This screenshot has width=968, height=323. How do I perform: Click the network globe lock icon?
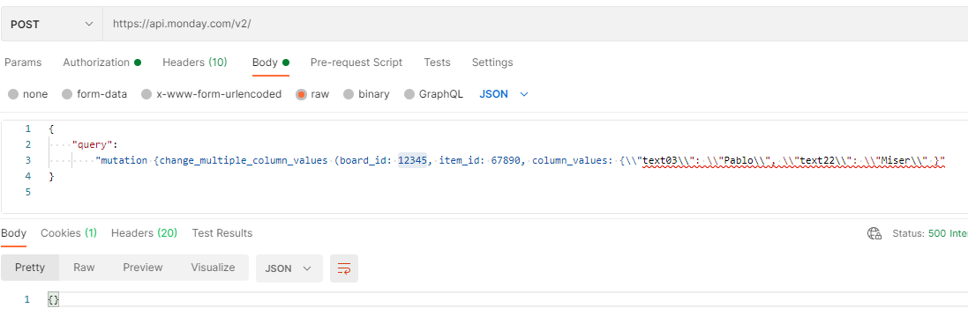874,233
